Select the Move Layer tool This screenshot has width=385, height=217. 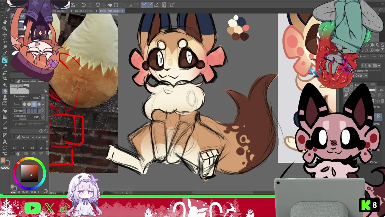pos(5,35)
